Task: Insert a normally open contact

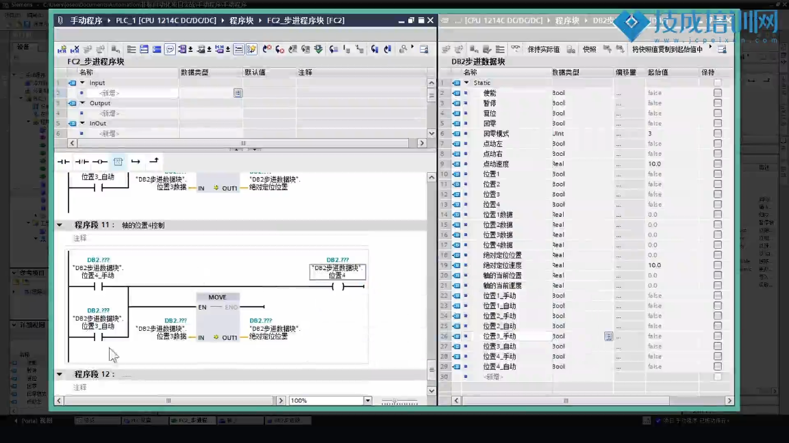Action: click(x=64, y=161)
